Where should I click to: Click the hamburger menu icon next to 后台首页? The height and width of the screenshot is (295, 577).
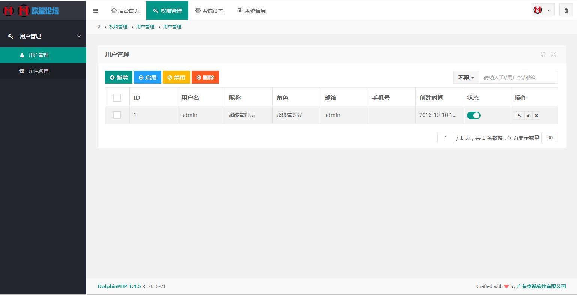(x=96, y=10)
